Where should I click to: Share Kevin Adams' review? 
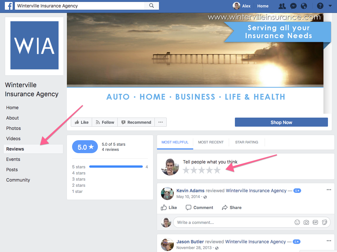click(x=232, y=207)
